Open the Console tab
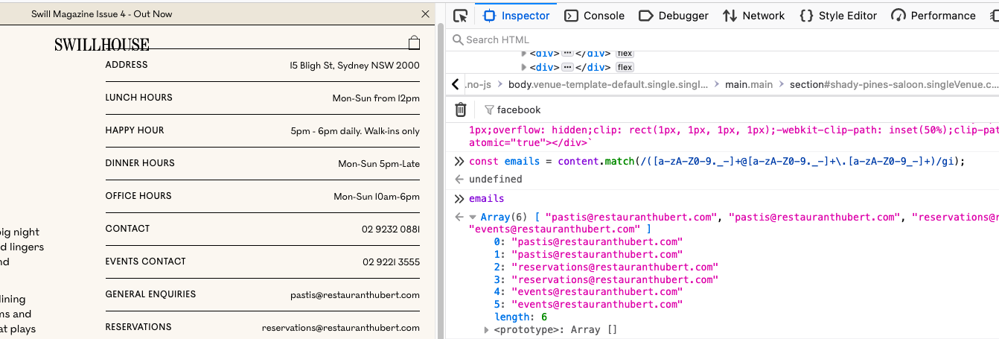999x339 pixels. click(x=595, y=16)
